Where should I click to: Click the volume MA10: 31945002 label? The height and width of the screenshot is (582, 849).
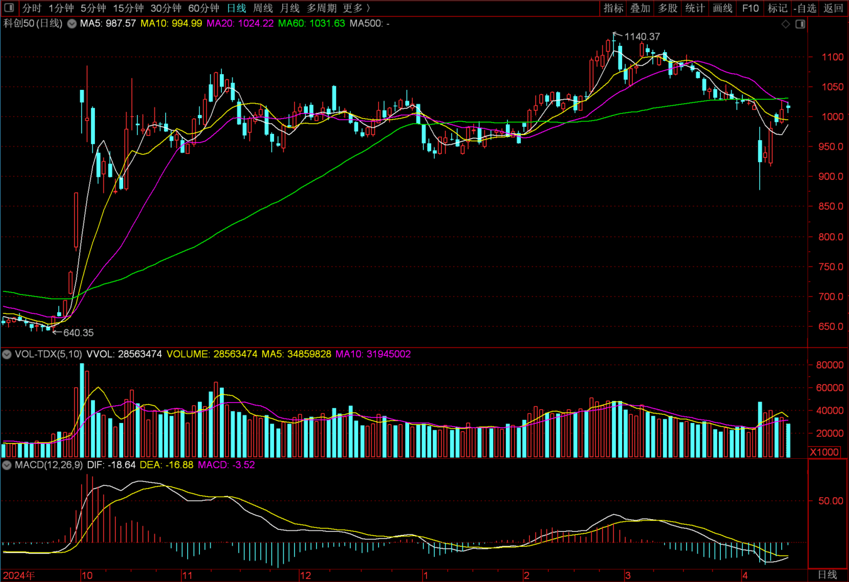click(373, 354)
